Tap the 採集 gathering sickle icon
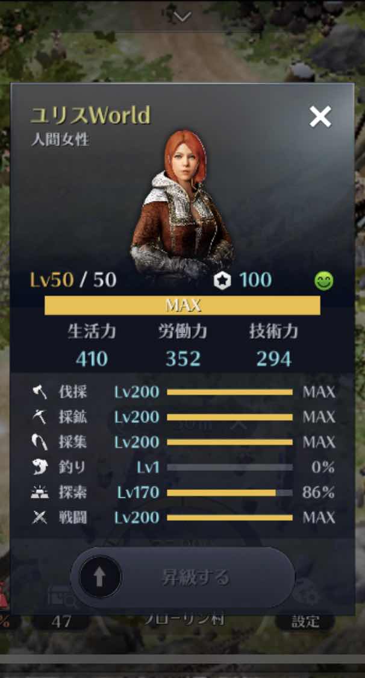365x678 pixels. pos(40,442)
